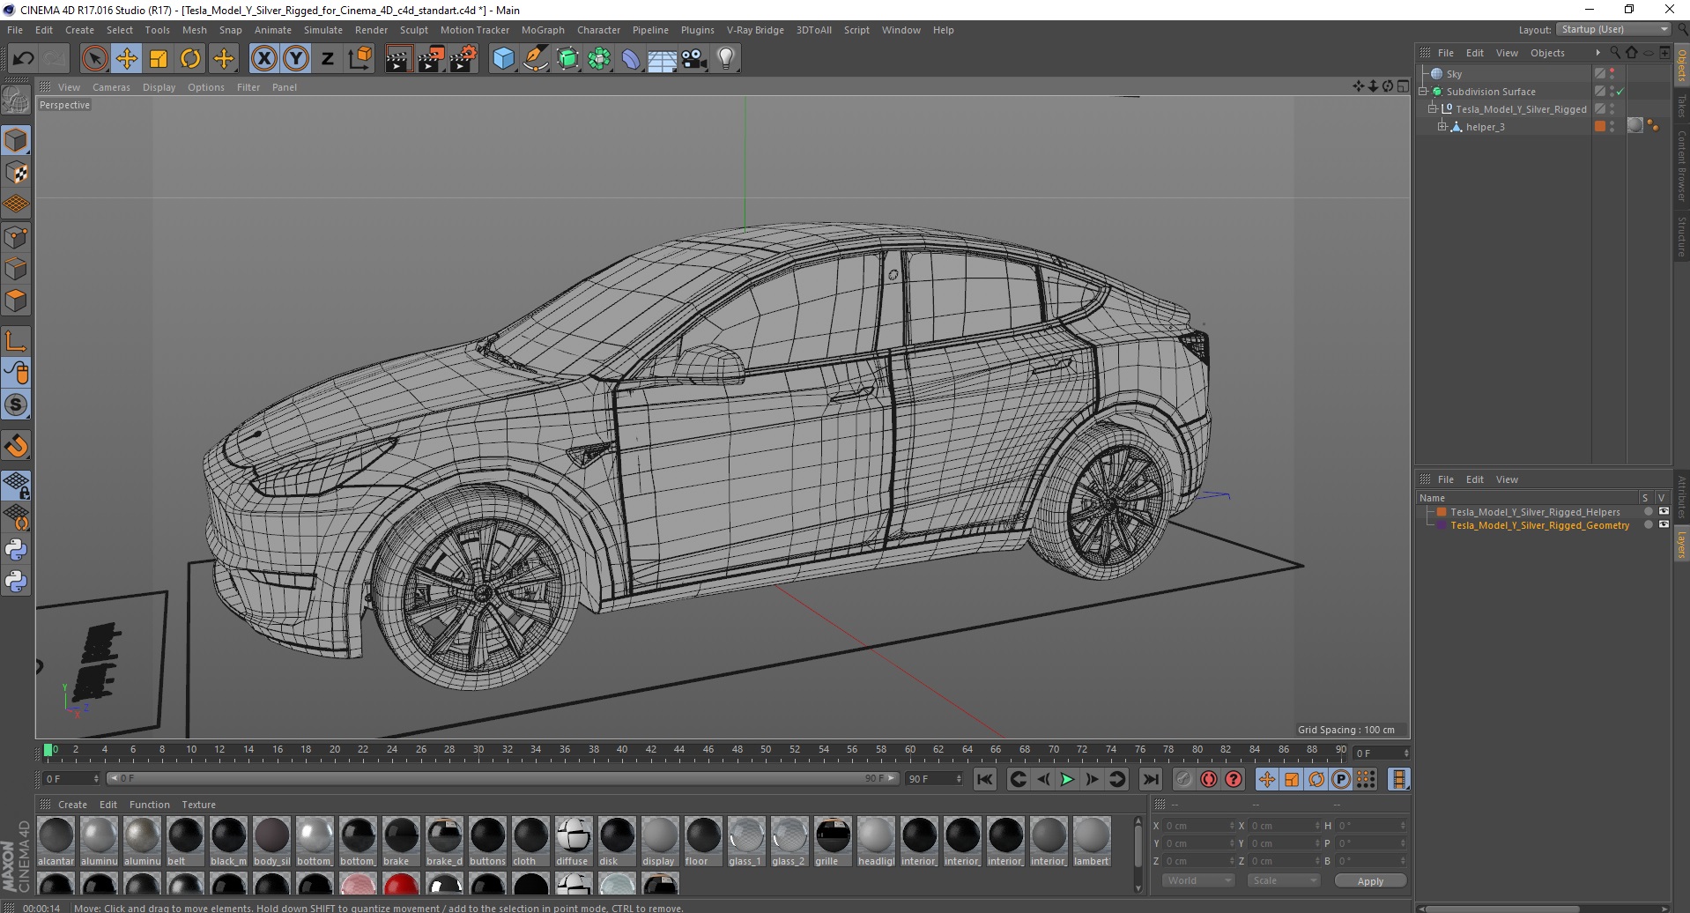The image size is (1690, 913).
Task: Toggle helper_3 visibility dots
Action: [x=1612, y=127]
